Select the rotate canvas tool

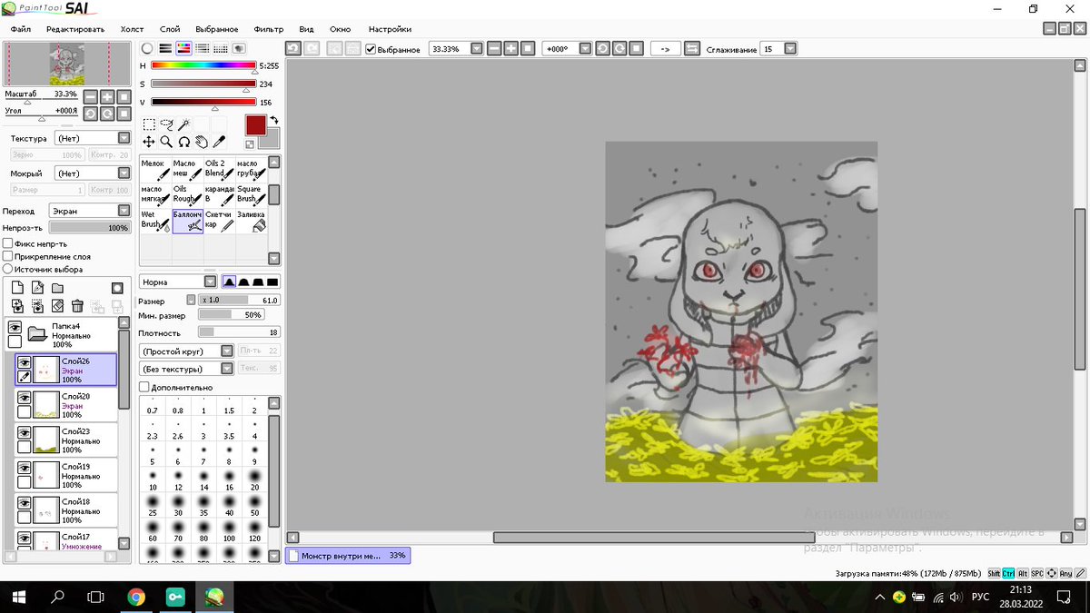pos(183,142)
